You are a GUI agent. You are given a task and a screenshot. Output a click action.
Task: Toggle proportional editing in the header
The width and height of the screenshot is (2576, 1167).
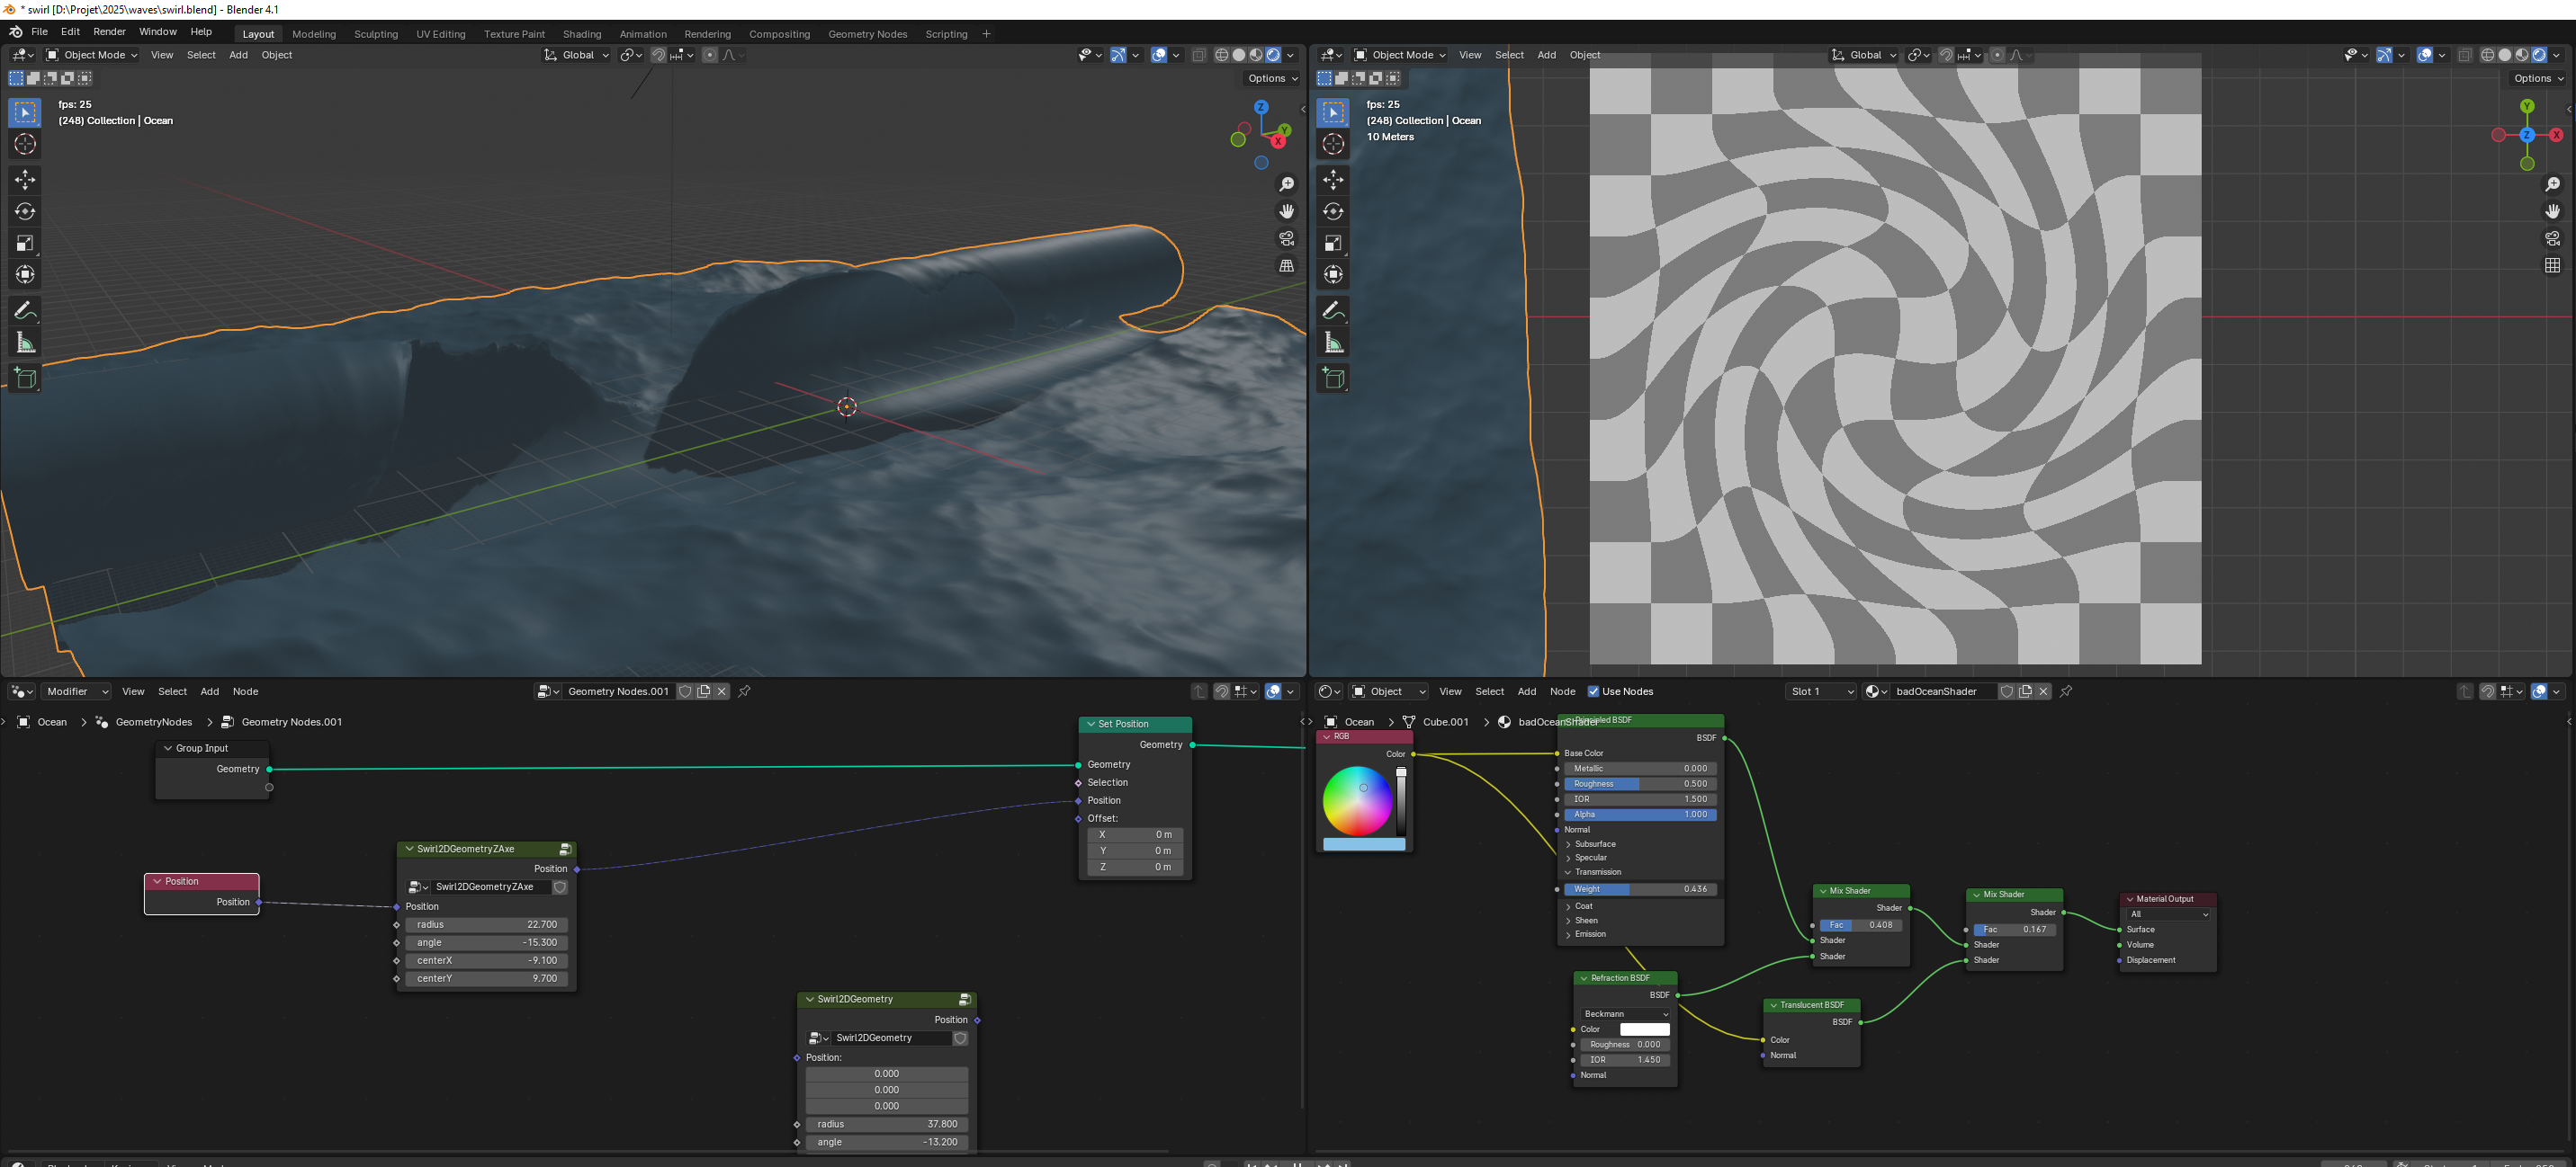point(710,55)
